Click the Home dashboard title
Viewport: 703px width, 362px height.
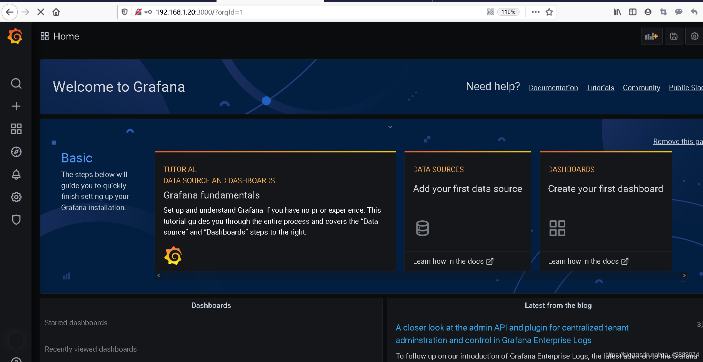tap(66, 36)
